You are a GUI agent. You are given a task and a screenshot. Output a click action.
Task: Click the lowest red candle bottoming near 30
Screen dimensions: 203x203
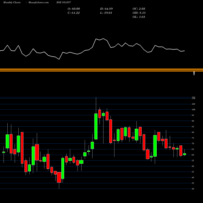[x=59, y=177]
